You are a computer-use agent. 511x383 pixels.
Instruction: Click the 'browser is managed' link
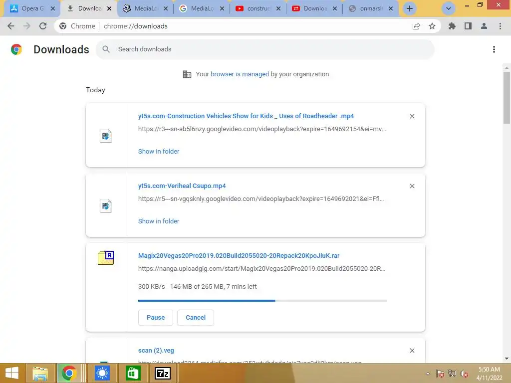click(x=240, y=74)
